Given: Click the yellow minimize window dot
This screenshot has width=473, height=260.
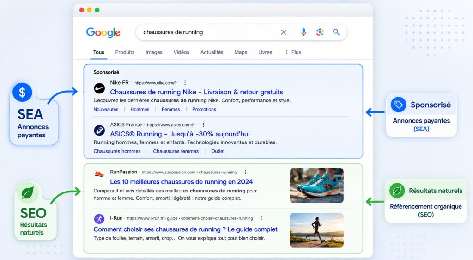Looking at the screenshot, I should click(x=89, y=10).
